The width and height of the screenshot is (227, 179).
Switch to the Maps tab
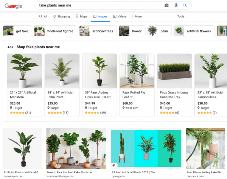coord(81,16)
